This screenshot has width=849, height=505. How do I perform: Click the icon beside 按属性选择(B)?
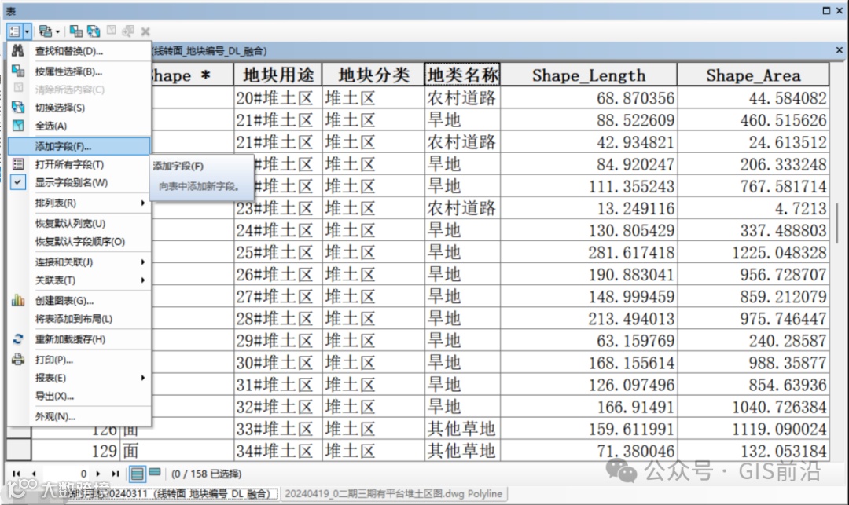click(x=18, y=70)
